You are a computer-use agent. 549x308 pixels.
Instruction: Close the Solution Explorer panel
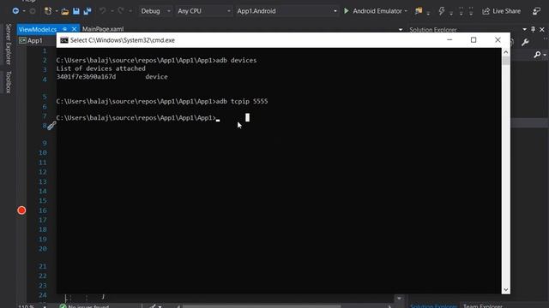click(x=542, y=30)
